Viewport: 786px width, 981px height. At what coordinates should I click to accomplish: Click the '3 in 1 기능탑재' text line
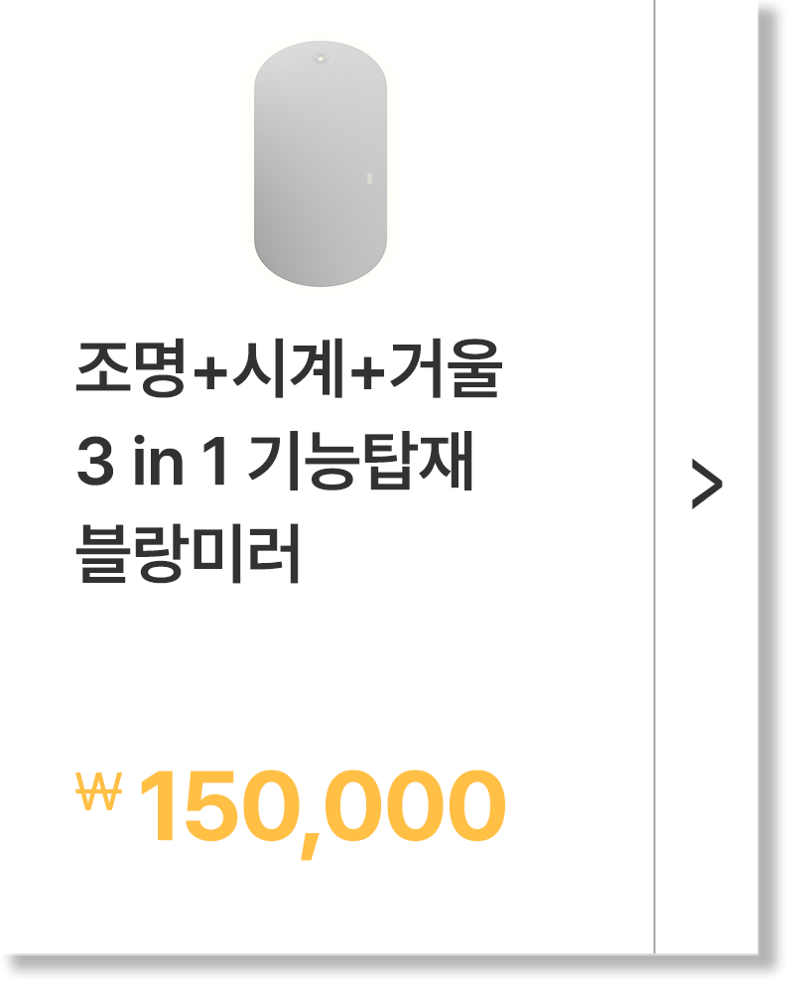pos(275,461)
